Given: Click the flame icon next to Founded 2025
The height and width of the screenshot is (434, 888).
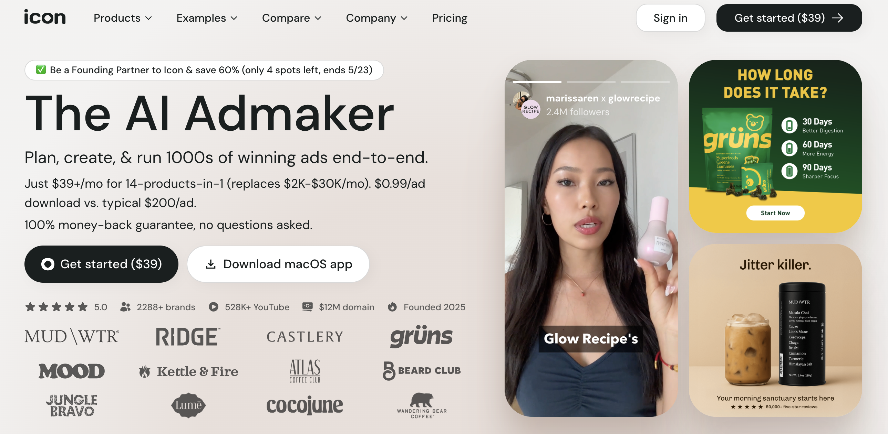Looking at the screenshot, I should pos(392,307).
